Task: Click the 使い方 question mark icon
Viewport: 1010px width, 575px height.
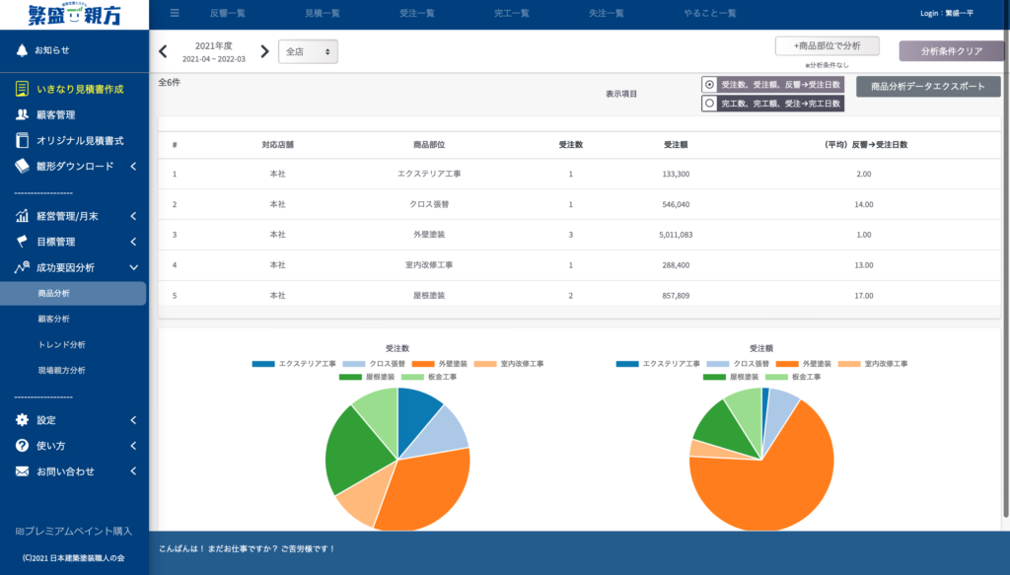Action: pyautogui.click(x=22, y=446)
